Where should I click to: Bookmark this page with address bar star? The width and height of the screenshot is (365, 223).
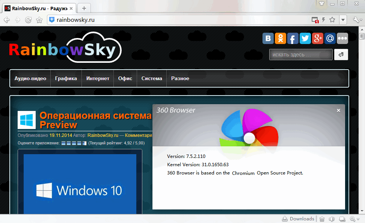(332, 20)
